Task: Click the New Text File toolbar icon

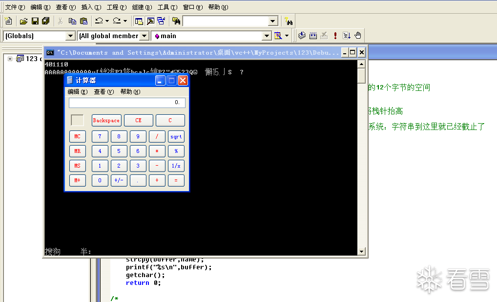Action: (9, 21)
